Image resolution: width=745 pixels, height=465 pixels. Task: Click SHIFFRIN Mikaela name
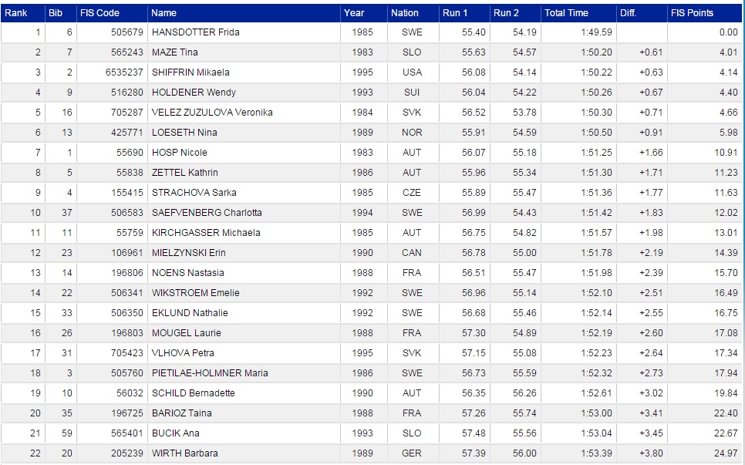[190, 72]
